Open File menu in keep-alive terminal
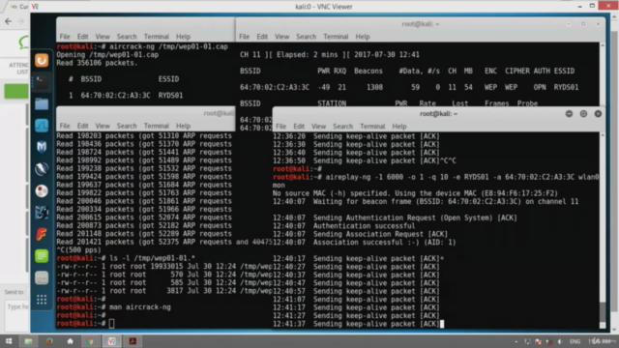 tap(281, 127)
